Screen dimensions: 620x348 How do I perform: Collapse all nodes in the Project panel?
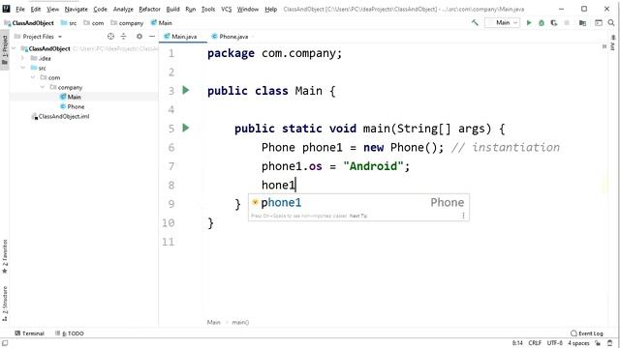point(123,37)
